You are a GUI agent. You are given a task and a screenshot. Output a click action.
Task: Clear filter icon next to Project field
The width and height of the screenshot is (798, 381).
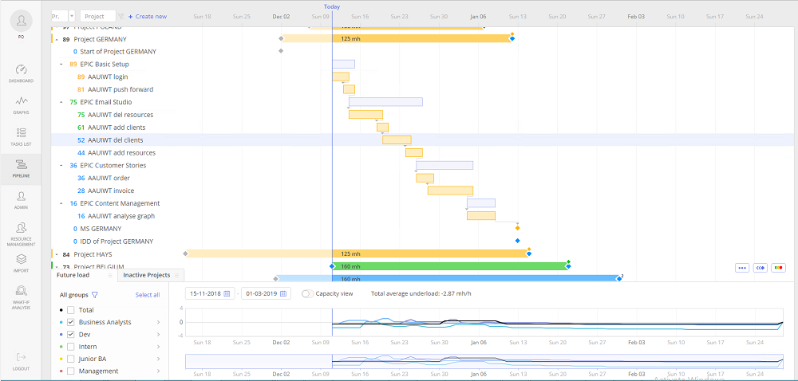(x=121, y=16)
